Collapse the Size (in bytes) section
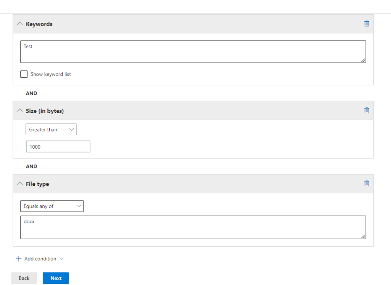This screenshot has height=285, width=391. click(x=19, y=111)
